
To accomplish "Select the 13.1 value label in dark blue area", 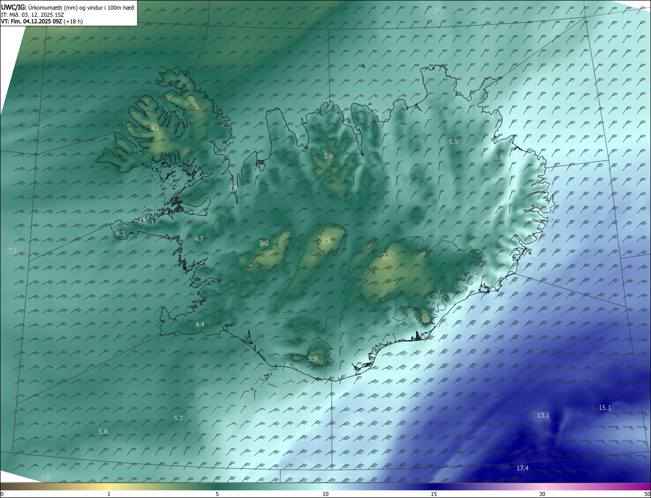I will 543,415.
